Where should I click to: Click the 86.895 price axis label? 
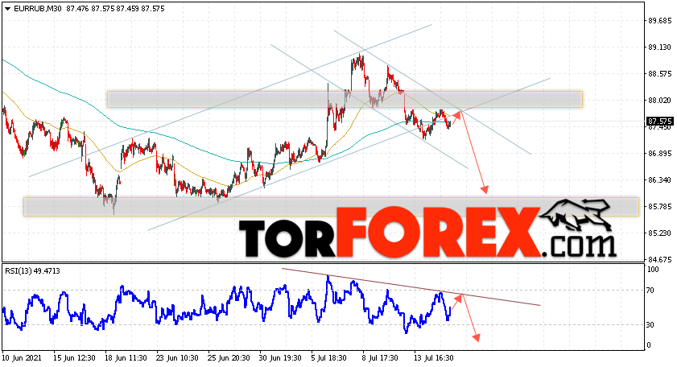[660, 153]
